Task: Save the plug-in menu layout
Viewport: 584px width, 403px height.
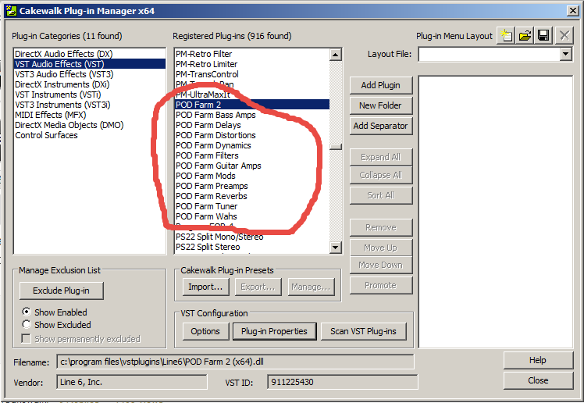Action: (x=543, y=35)
